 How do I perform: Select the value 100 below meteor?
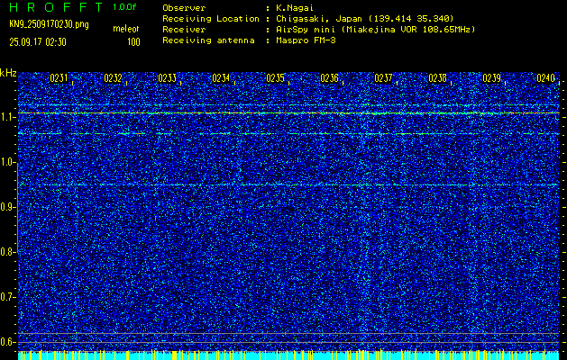tap(133, 42)
